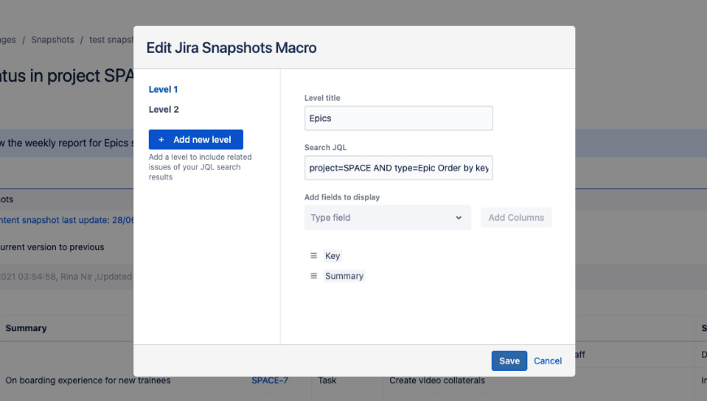Grab the drag handle beside Key
The image size is (707, 401).
coord(314,256)
